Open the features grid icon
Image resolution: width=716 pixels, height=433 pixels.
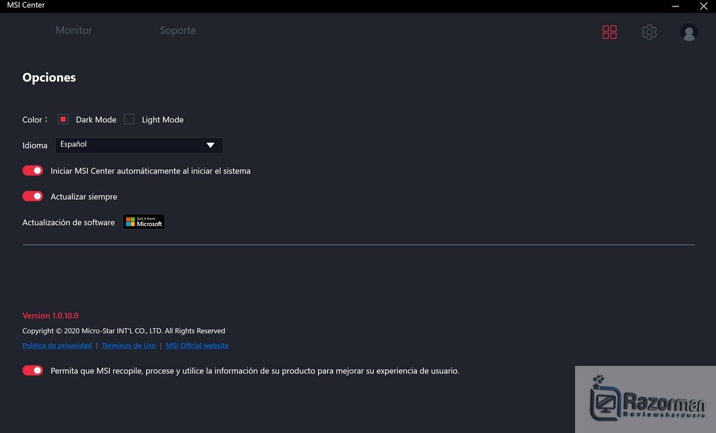click(609, 32)
